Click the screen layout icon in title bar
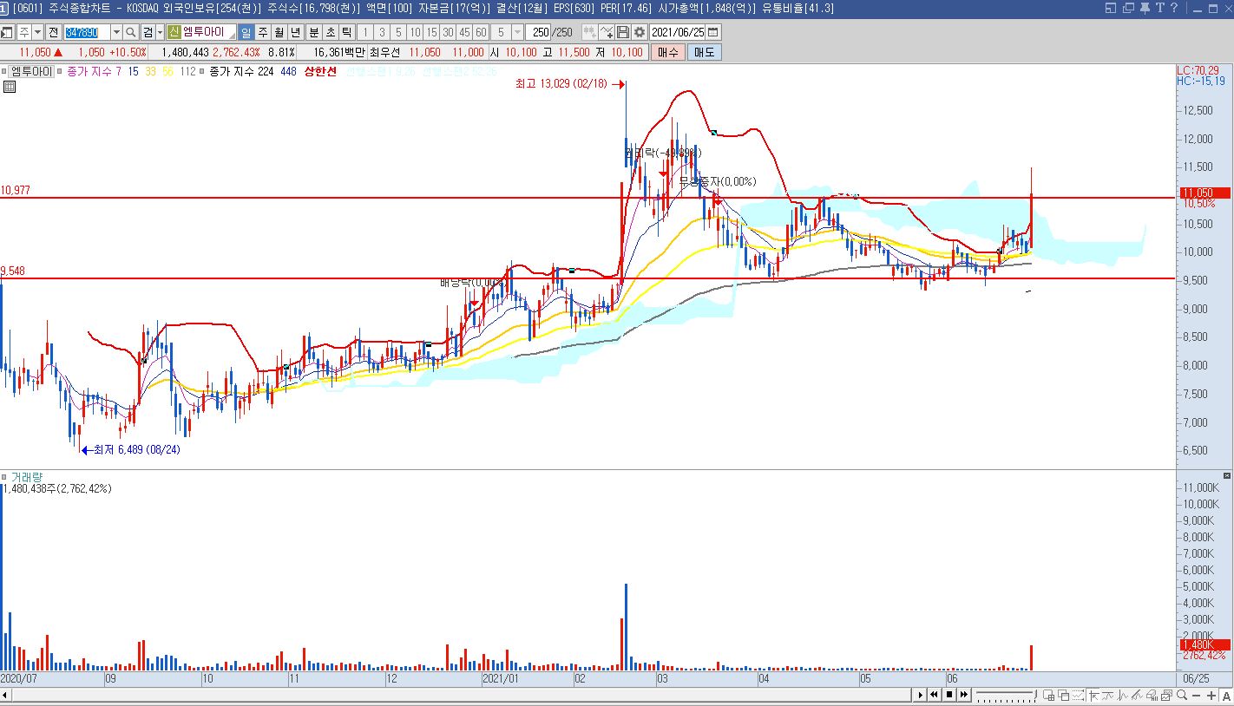 pos(1111,8)
